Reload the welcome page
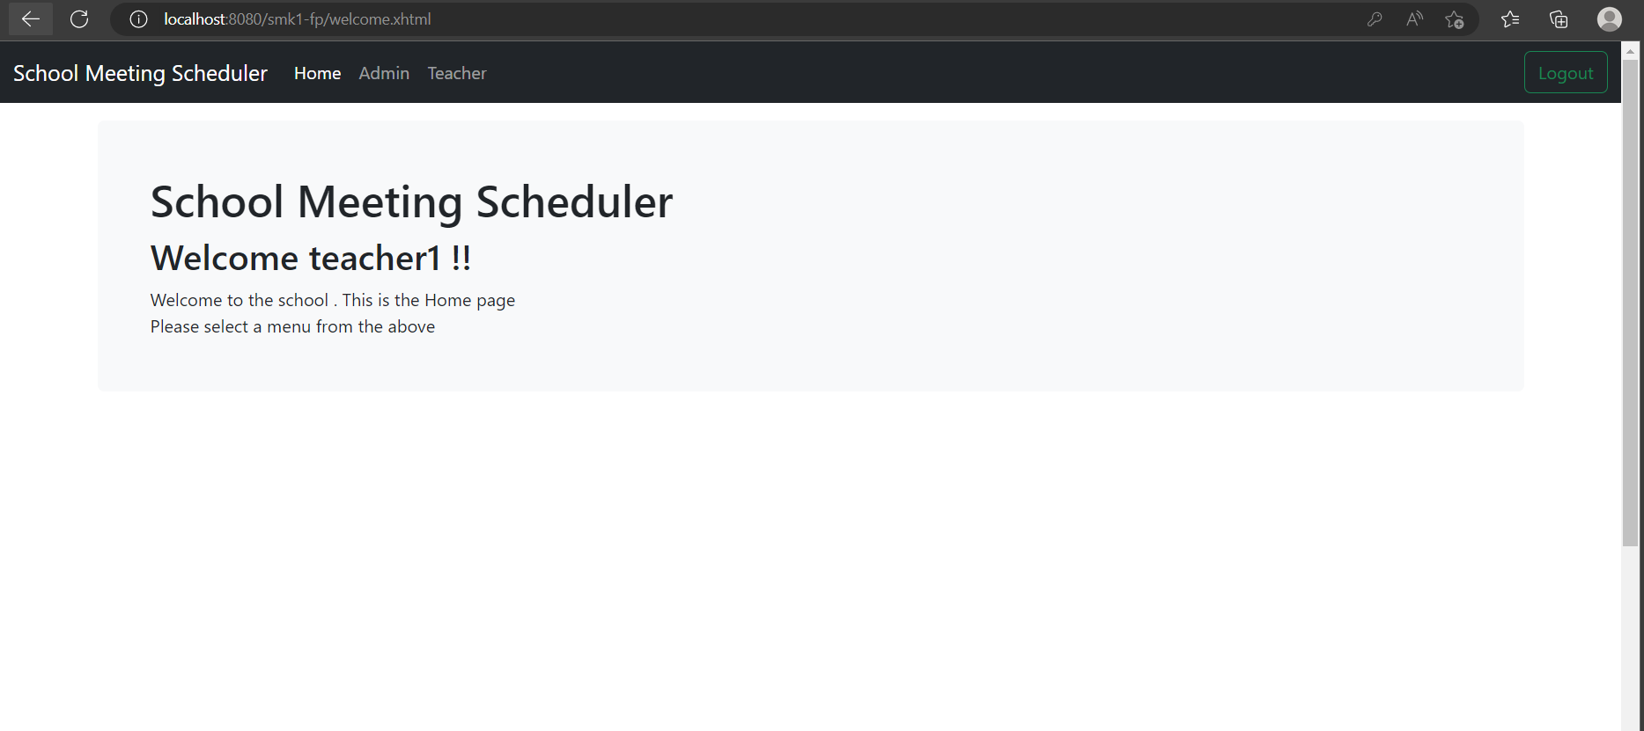 click(79, 18)
